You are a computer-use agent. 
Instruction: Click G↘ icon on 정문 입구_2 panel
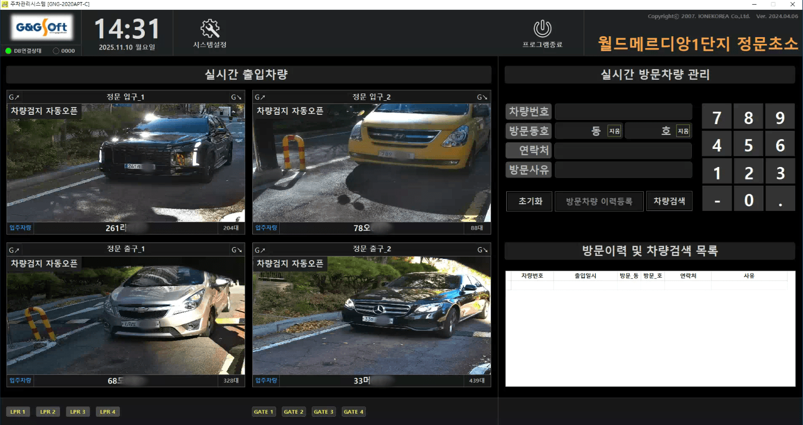(x=482, y=97)
